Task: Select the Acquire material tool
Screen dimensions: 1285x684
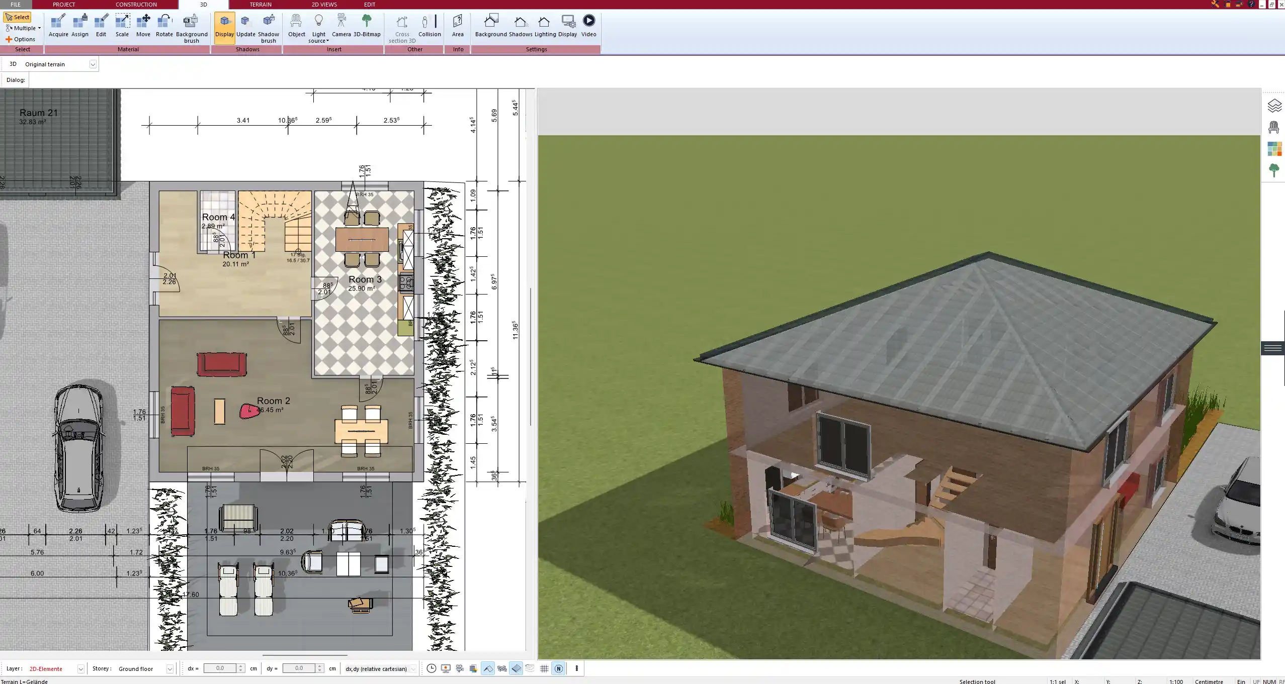Action: 58,25
